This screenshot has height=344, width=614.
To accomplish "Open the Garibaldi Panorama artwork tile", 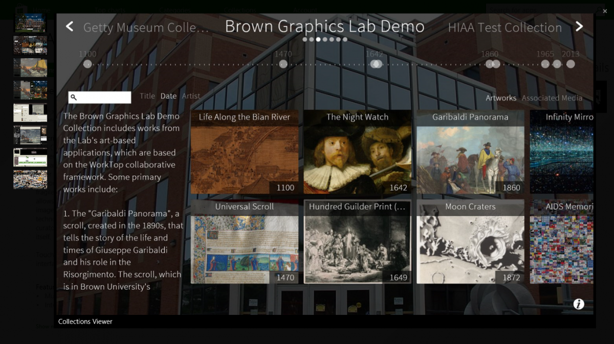I will point(470,152).
